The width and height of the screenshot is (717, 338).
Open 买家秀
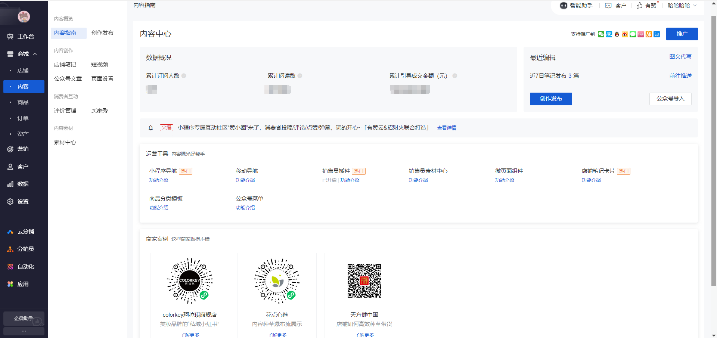tap(100, 111)
